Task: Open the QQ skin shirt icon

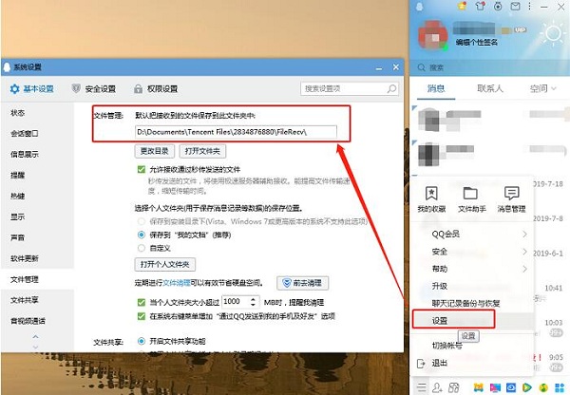Action: pyautogui.click(x=480, y=6)
